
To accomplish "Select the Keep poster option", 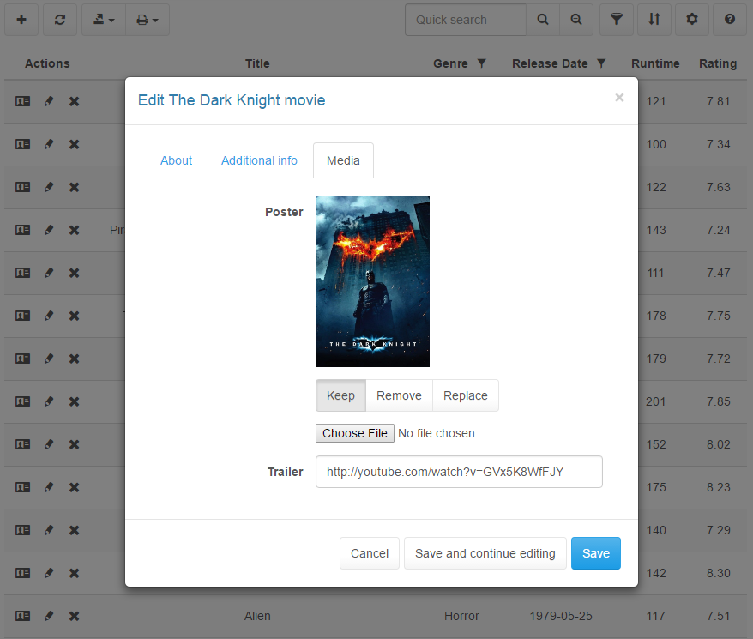I will point(340,395).
